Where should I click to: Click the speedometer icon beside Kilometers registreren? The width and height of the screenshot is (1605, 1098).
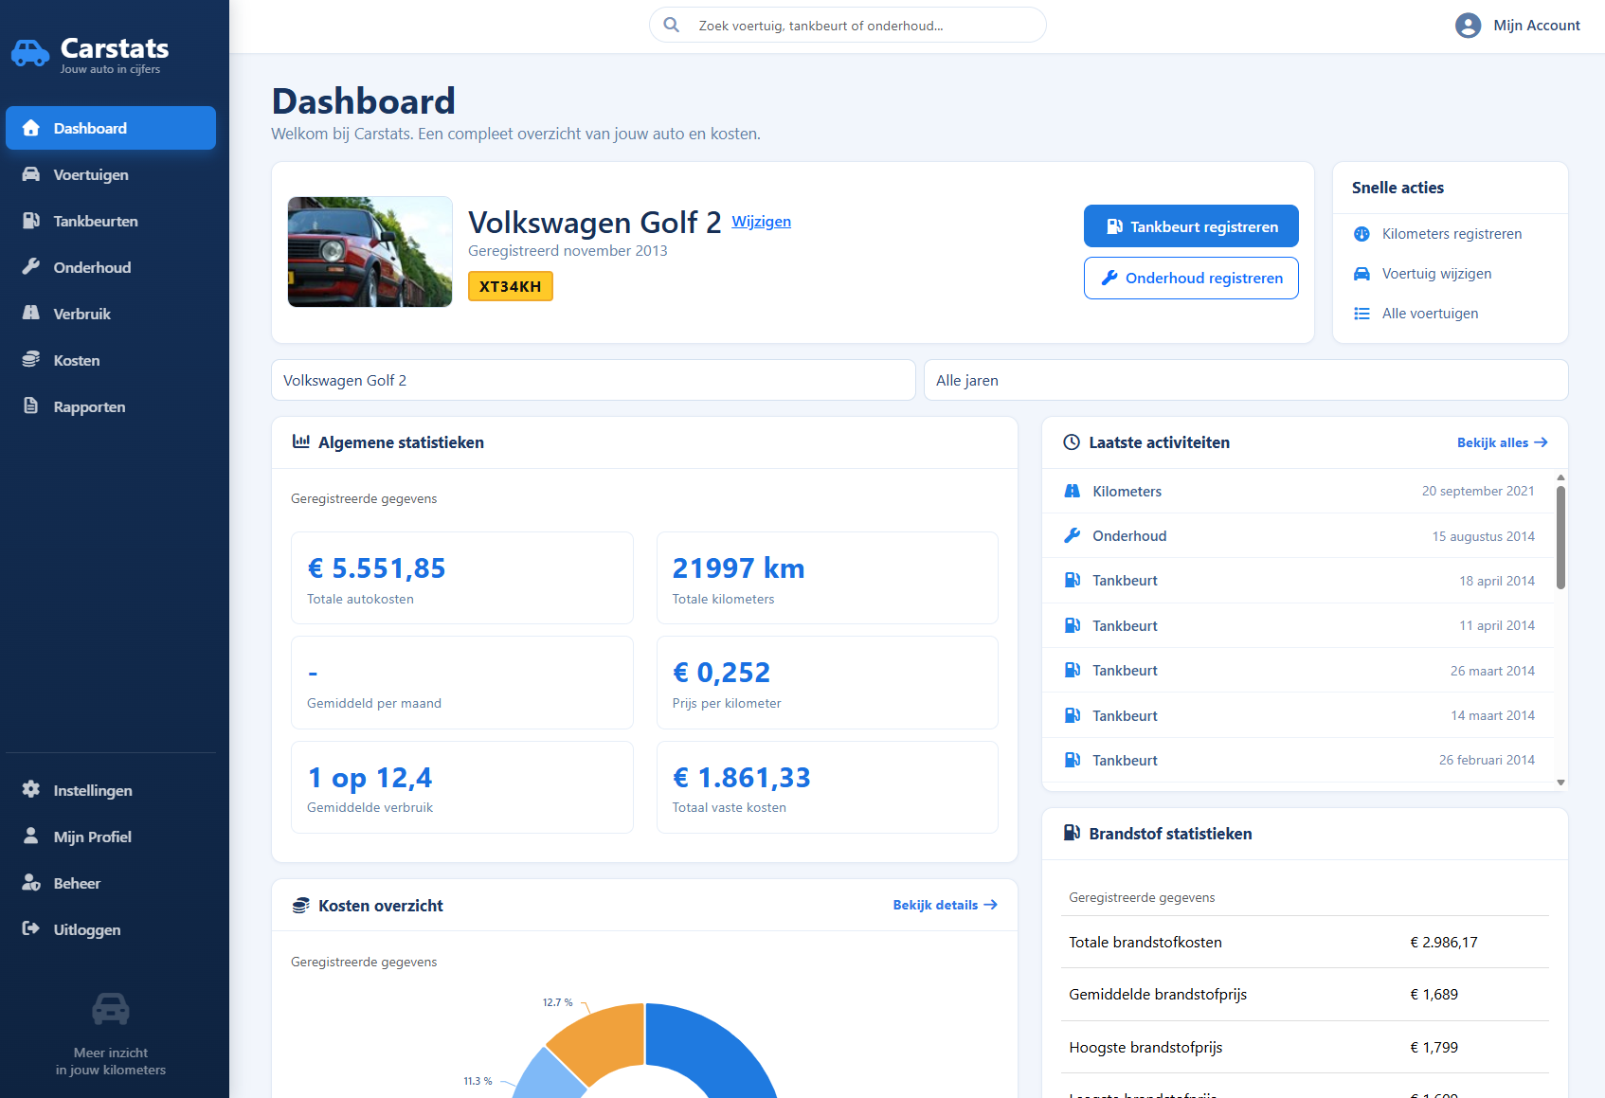coord(1362,234)
